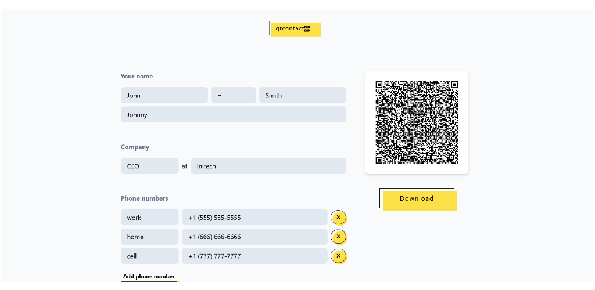595x290 pixels.
Task: Click Add phone number link
Action: pos(149,277)
